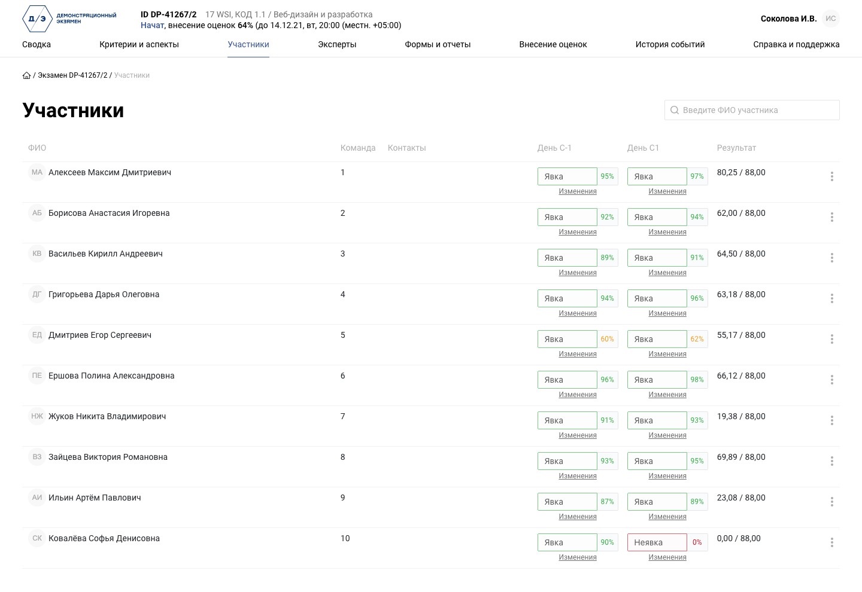Click the Изменения link under Васильев День С-1

point(578,273)
